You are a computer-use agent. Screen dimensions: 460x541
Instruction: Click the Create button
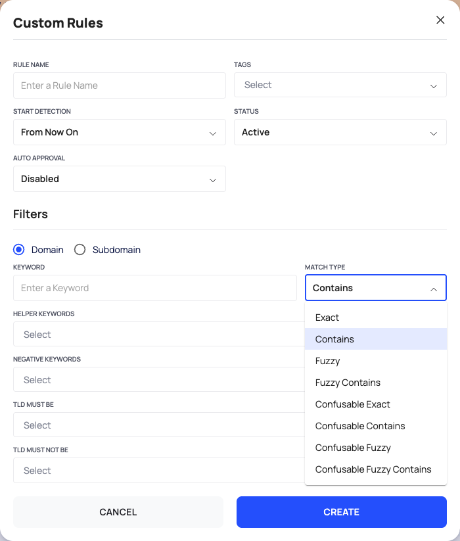coord(342,512)
